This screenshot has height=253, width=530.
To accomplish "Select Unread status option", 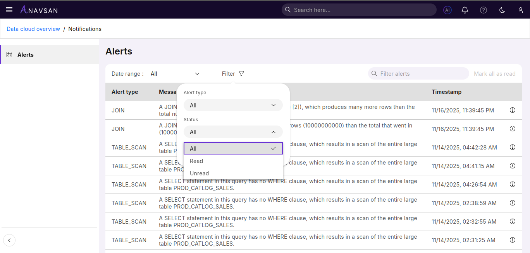I will [x=233, y=173].
